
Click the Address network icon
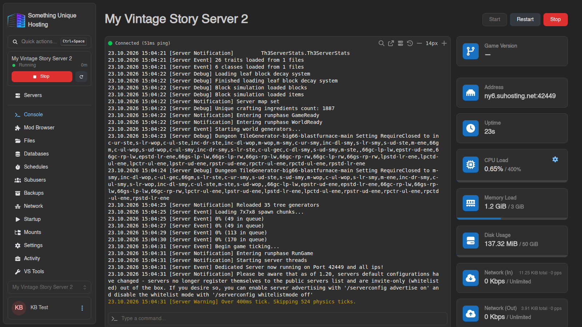pyautogui.click(x=471, y=93)
